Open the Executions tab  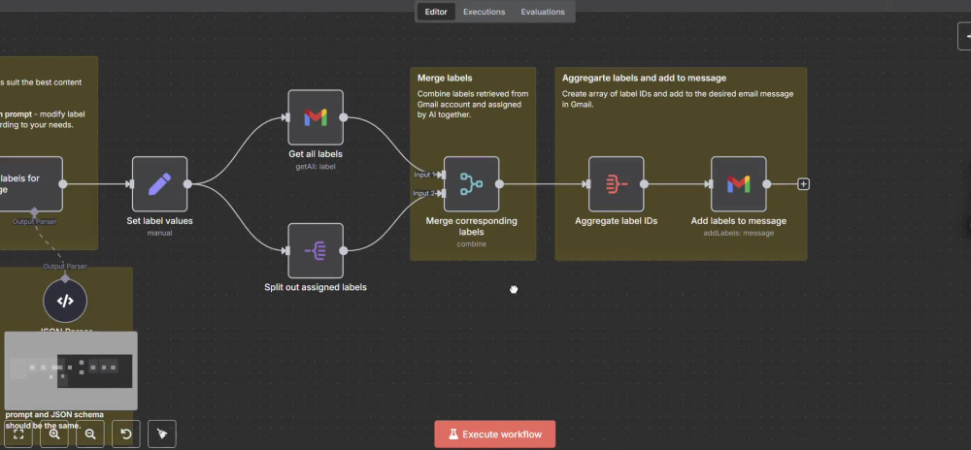coord(485,12)
